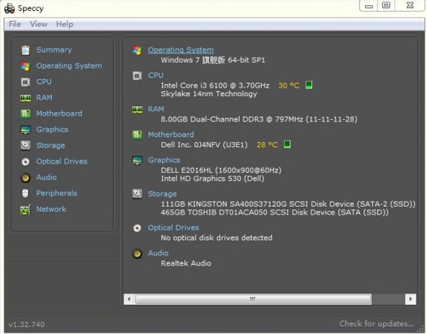Click the scrollbar left arrow

tap(129, 299)
